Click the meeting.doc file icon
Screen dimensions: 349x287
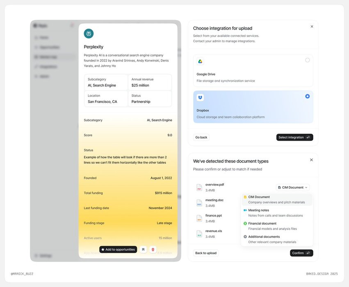199,203
